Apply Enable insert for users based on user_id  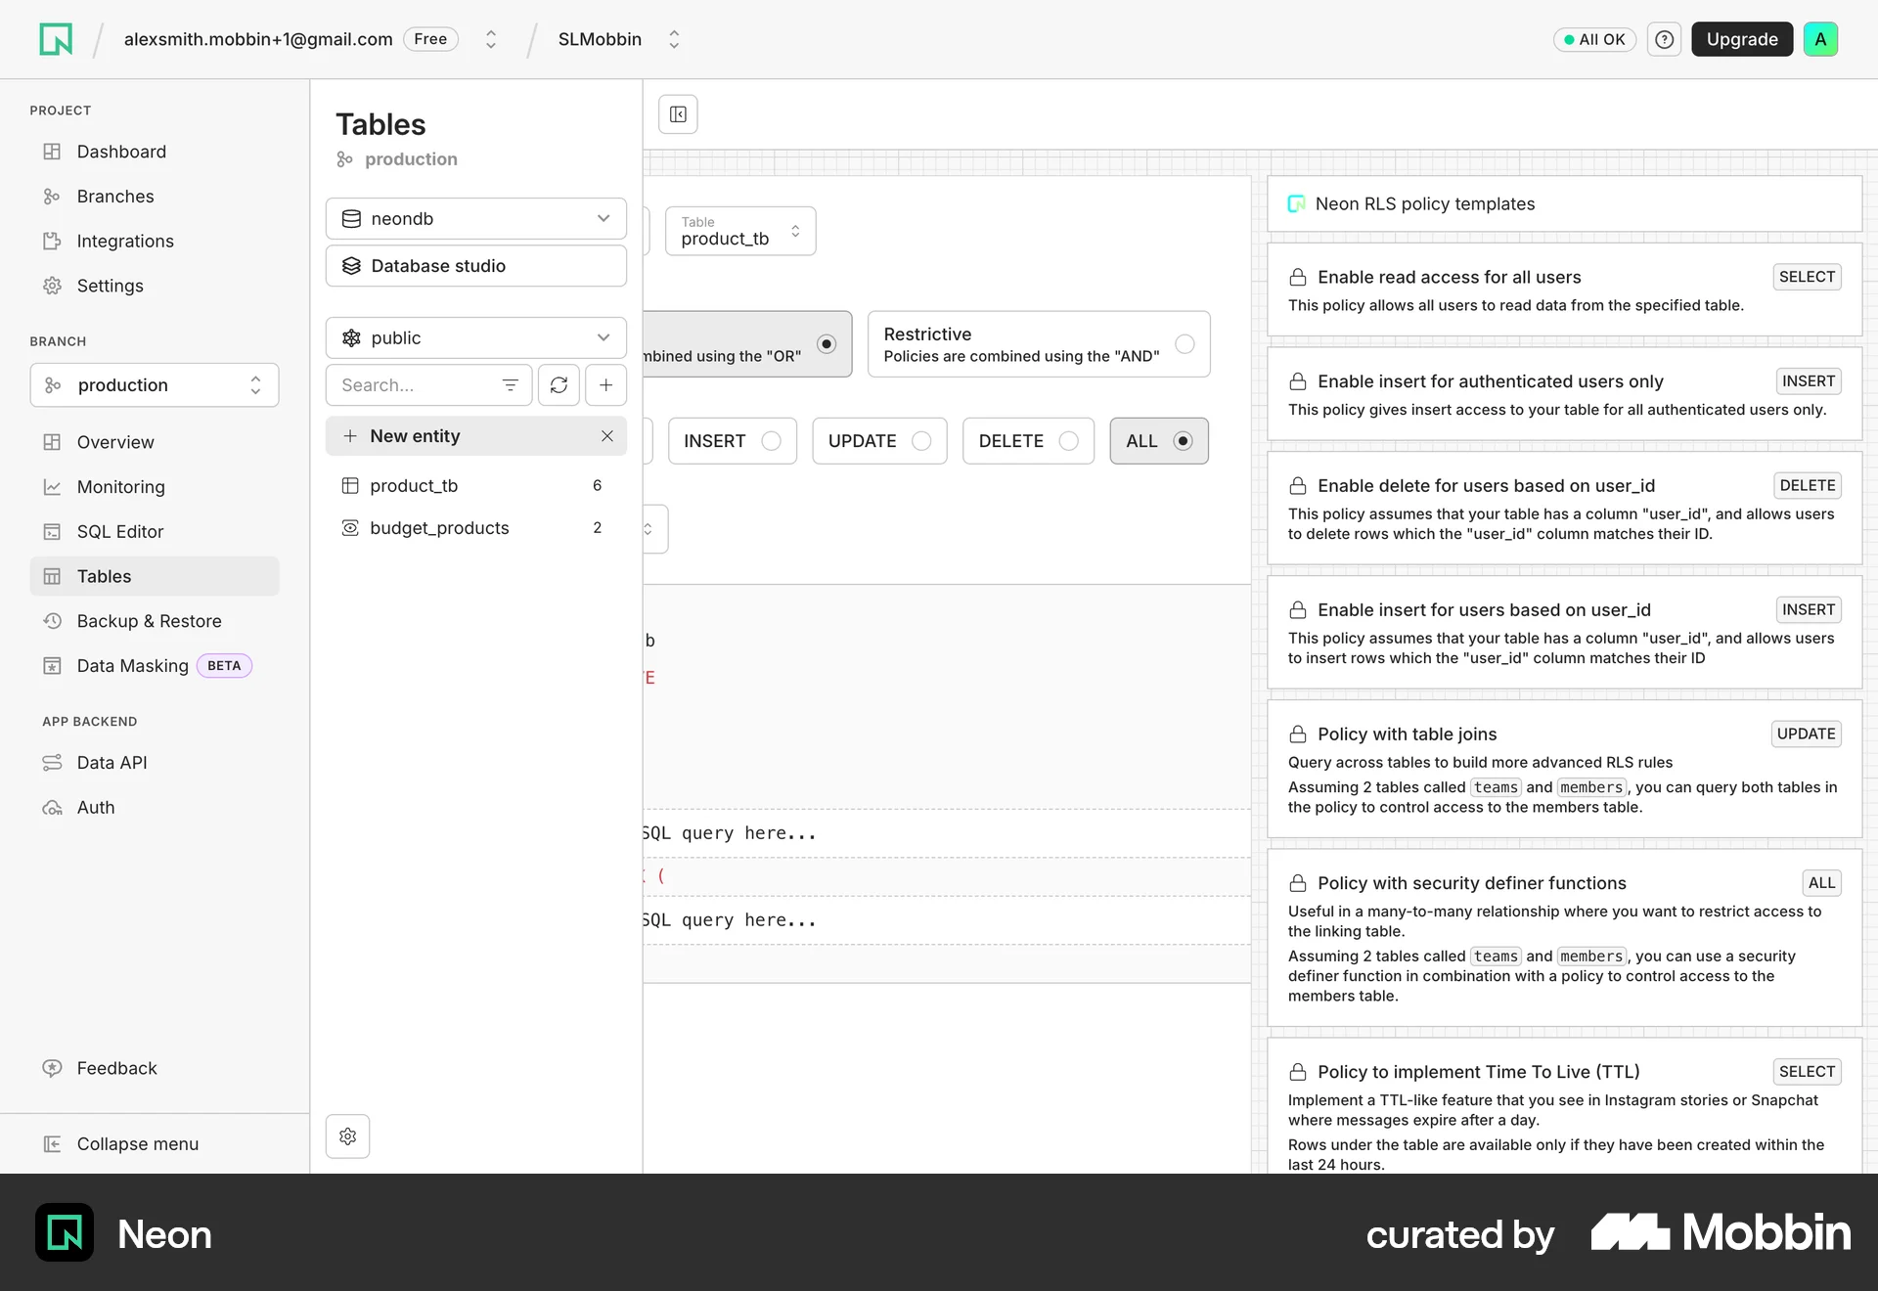pos(1564,633)
